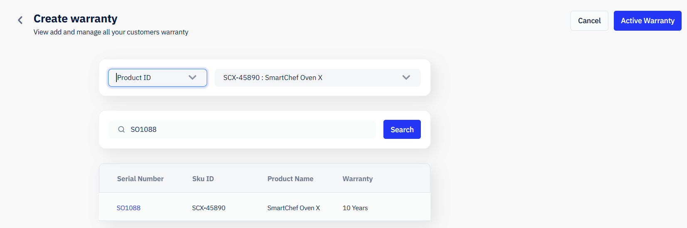Screen dimensions: 687x228
Task: Click the Product ID dropdown chevron
Action: pyautogui.click(x=192, y=78)
